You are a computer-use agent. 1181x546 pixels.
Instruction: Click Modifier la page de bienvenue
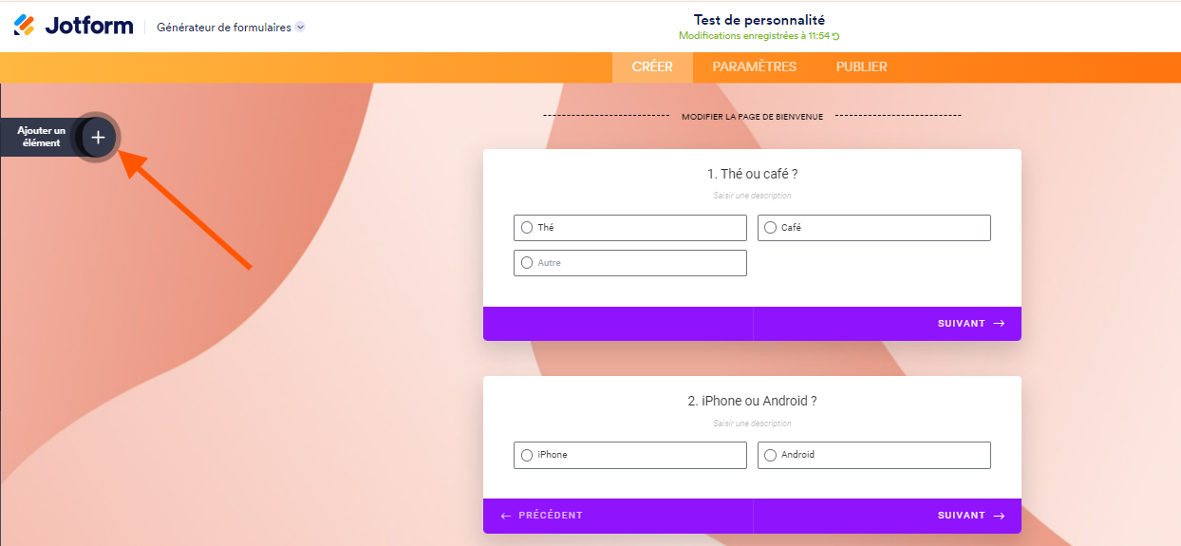pos(752,117)
